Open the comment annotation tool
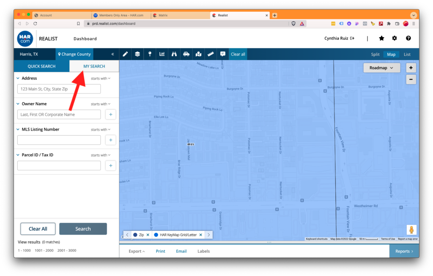 pyautogui.click(x=222, y=54)
